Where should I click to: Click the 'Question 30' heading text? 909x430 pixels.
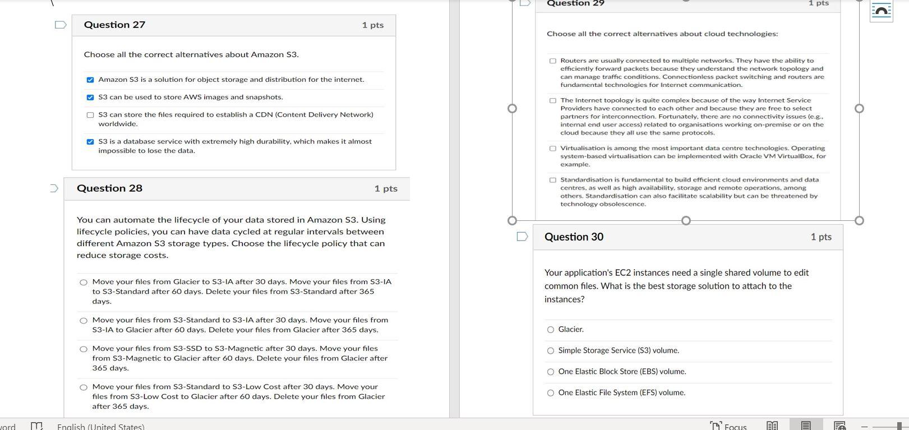coord(574,237)
